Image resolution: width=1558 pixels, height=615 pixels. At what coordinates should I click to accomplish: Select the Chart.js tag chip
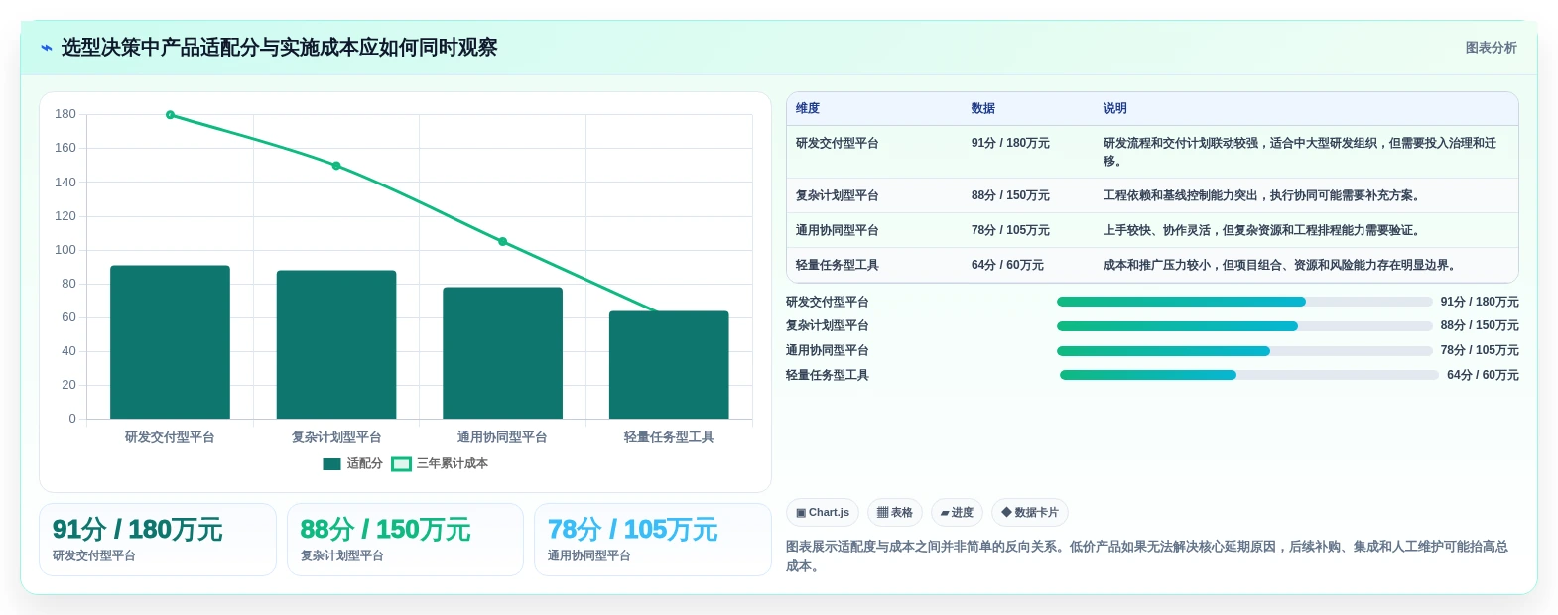823,512
